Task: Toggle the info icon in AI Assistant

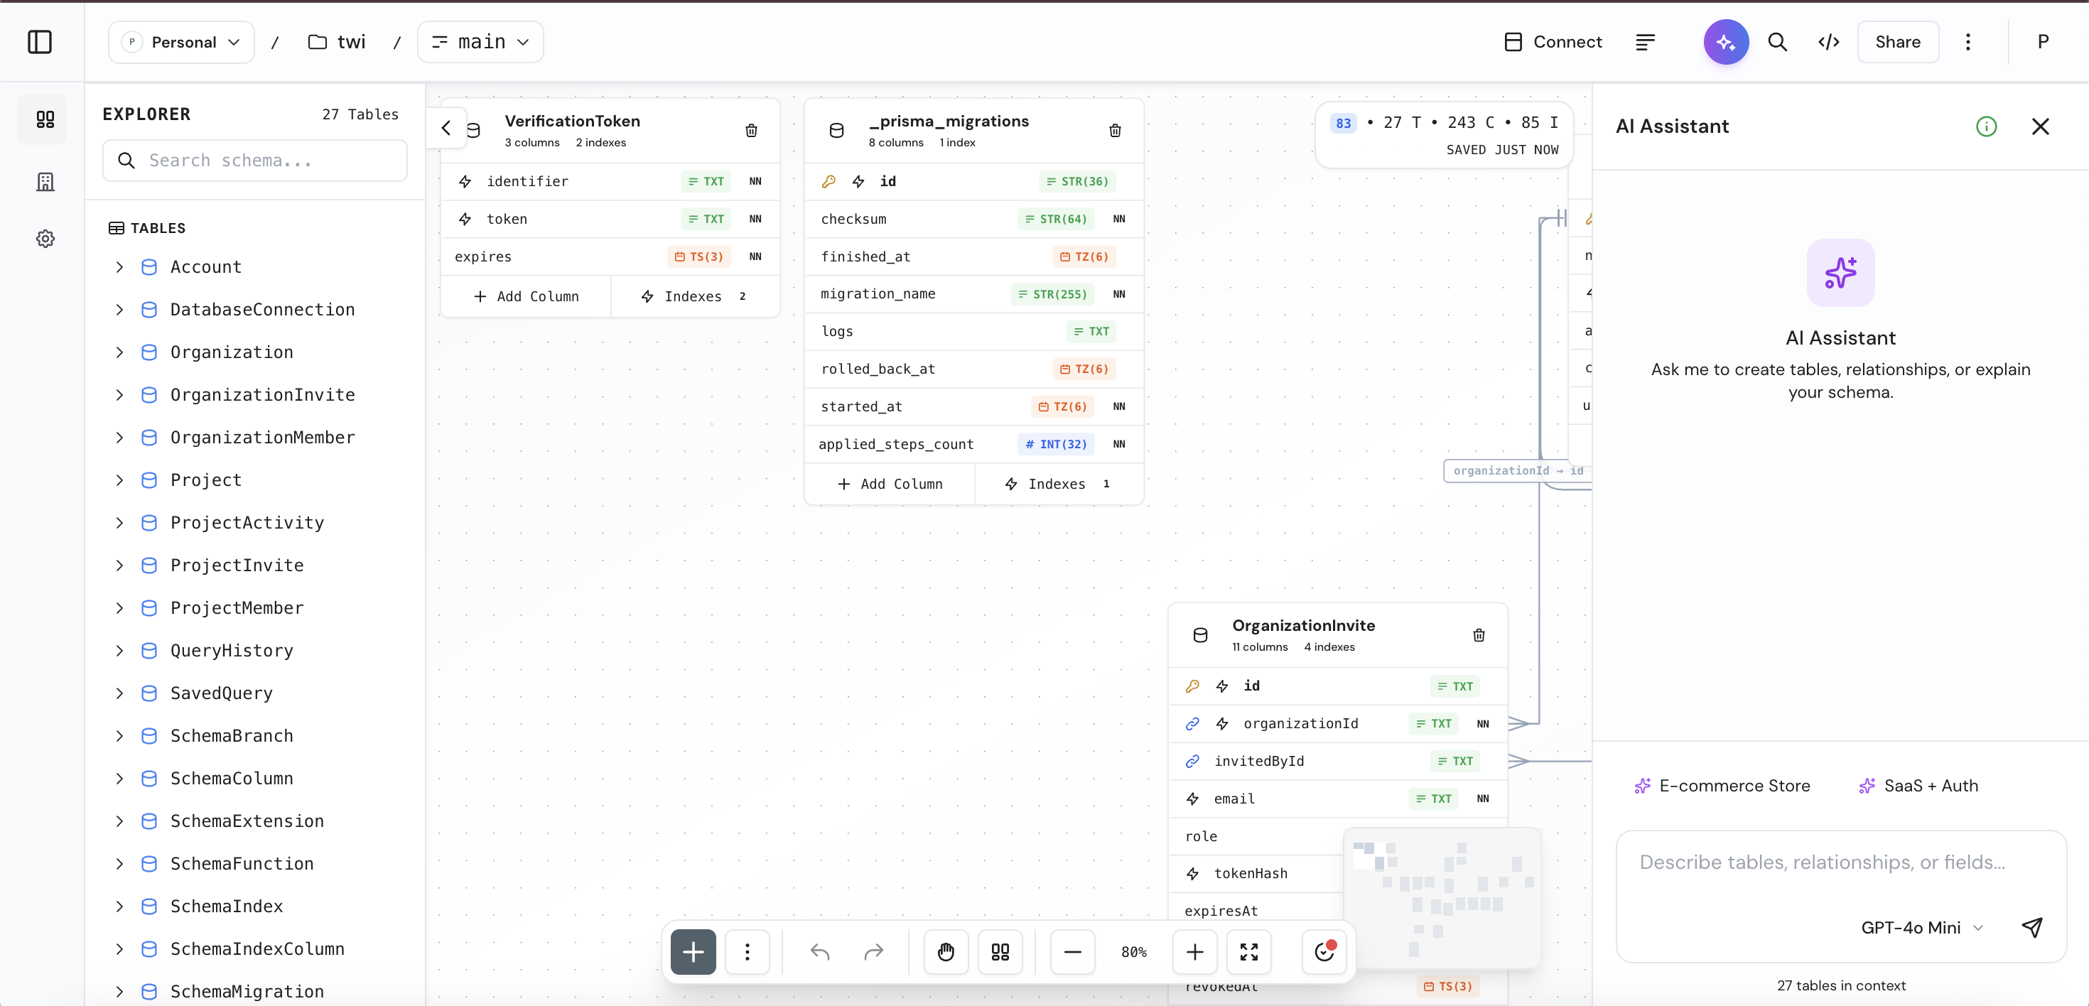Action: [x=1986, y=126]
